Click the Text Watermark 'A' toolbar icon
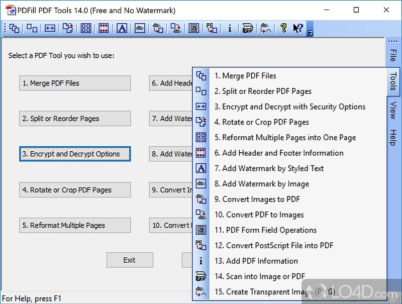402x304 pixels. pyautogui.click(x=122, y=28)
